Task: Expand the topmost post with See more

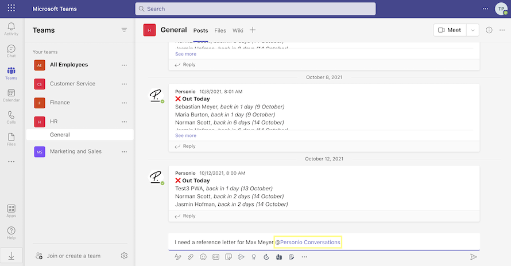Action: [185, 54]
